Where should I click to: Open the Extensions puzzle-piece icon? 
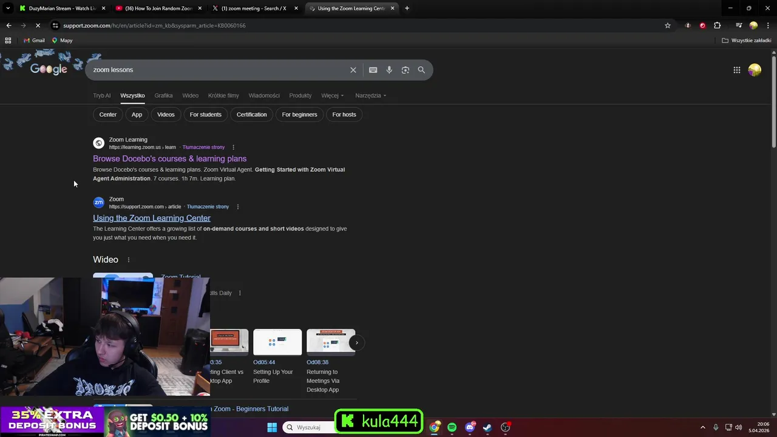[x=718, y=25]
